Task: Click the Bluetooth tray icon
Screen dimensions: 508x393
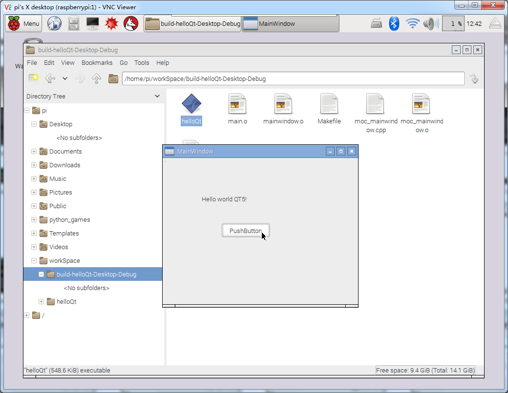Action: (394, 23)
